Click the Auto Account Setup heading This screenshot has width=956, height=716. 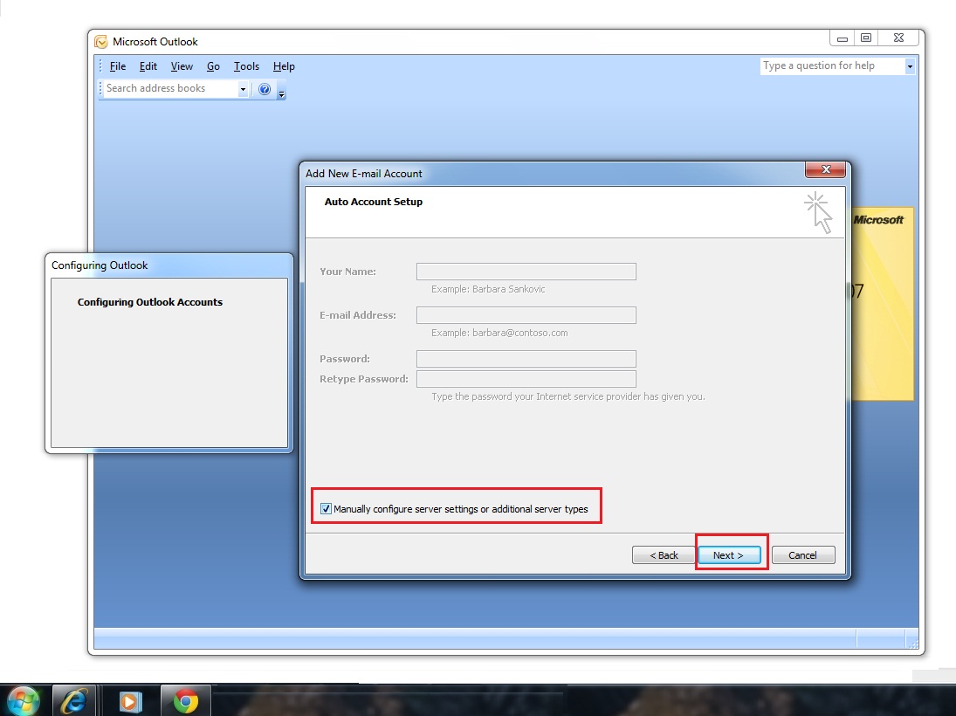tap(373, 202)
